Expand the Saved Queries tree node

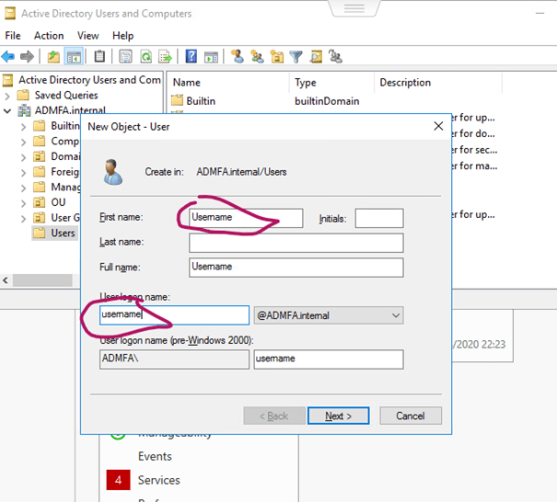[x=9, y=96]
